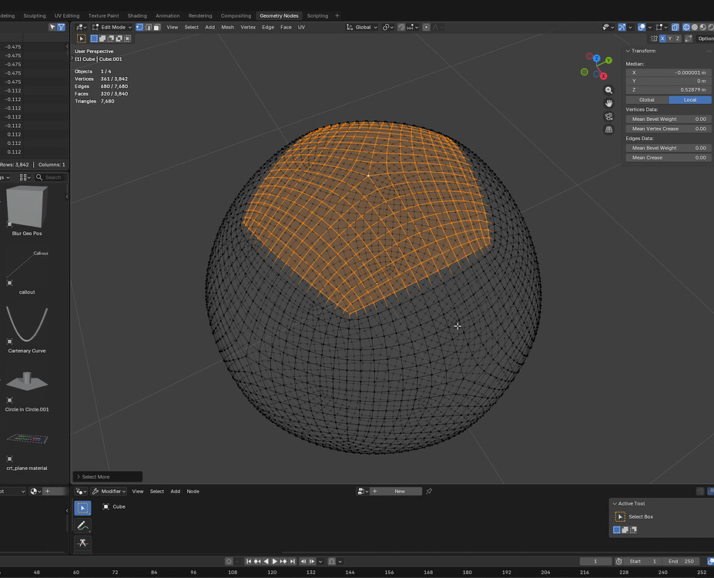The height and width of the screenshot is (578, 714).
Task: Play the animation forward
Action: point(274,562)
